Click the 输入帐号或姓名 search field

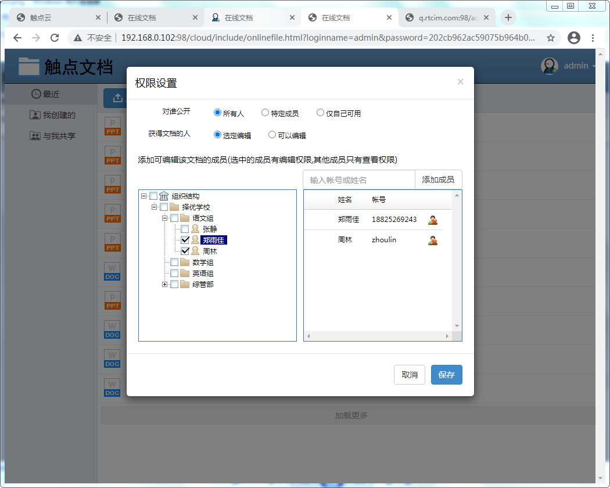358,180
